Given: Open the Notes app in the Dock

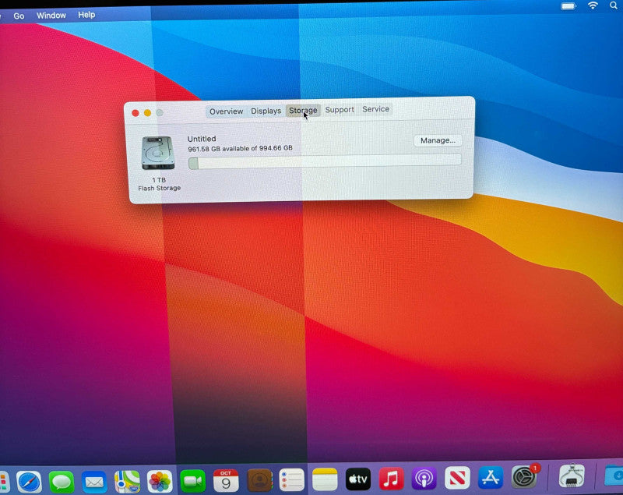Looking at the screenshot, I should [325, 479].
